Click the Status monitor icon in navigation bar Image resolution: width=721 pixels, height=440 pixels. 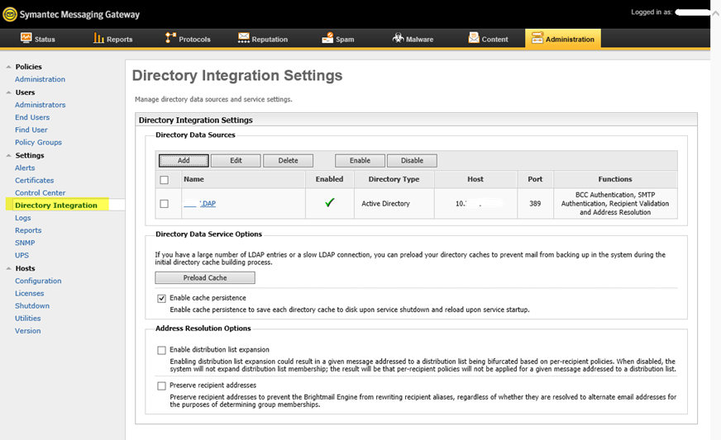click(26, 38)
